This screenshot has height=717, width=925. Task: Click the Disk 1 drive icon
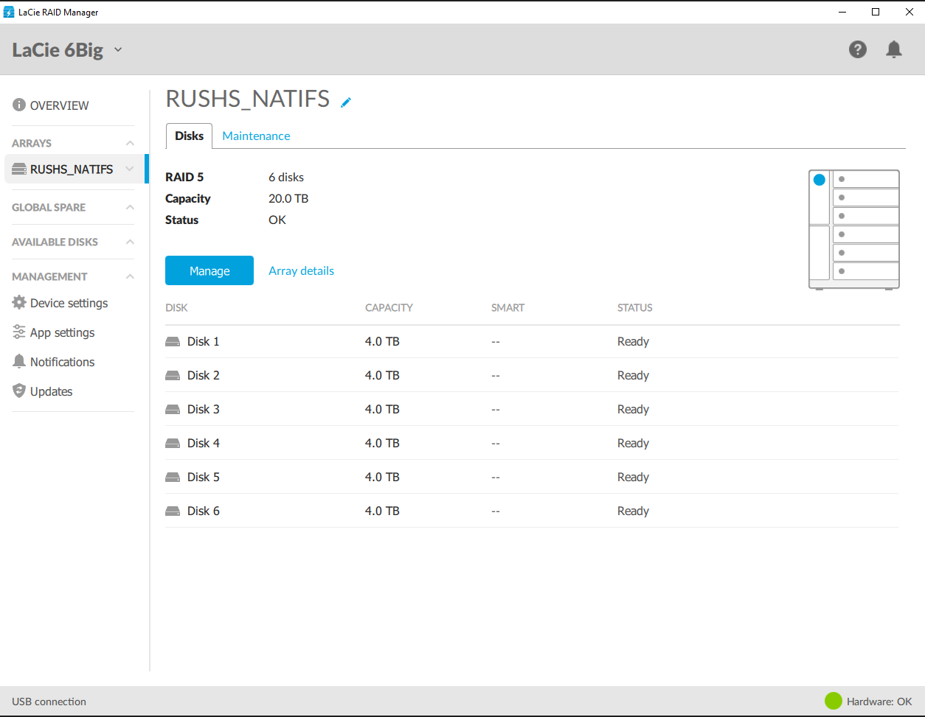click(173, 342)
